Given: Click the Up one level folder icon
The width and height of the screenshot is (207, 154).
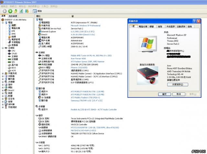Looking at the screenshot, I should 16,11.
